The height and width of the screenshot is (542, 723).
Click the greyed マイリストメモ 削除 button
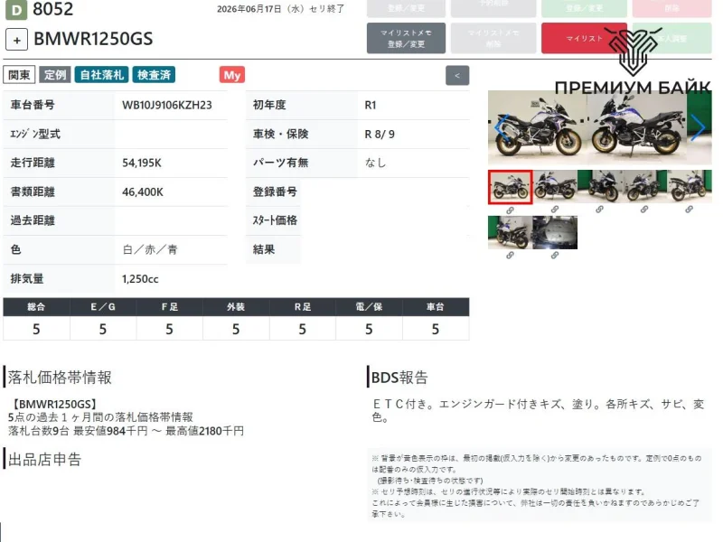[493, 38]
